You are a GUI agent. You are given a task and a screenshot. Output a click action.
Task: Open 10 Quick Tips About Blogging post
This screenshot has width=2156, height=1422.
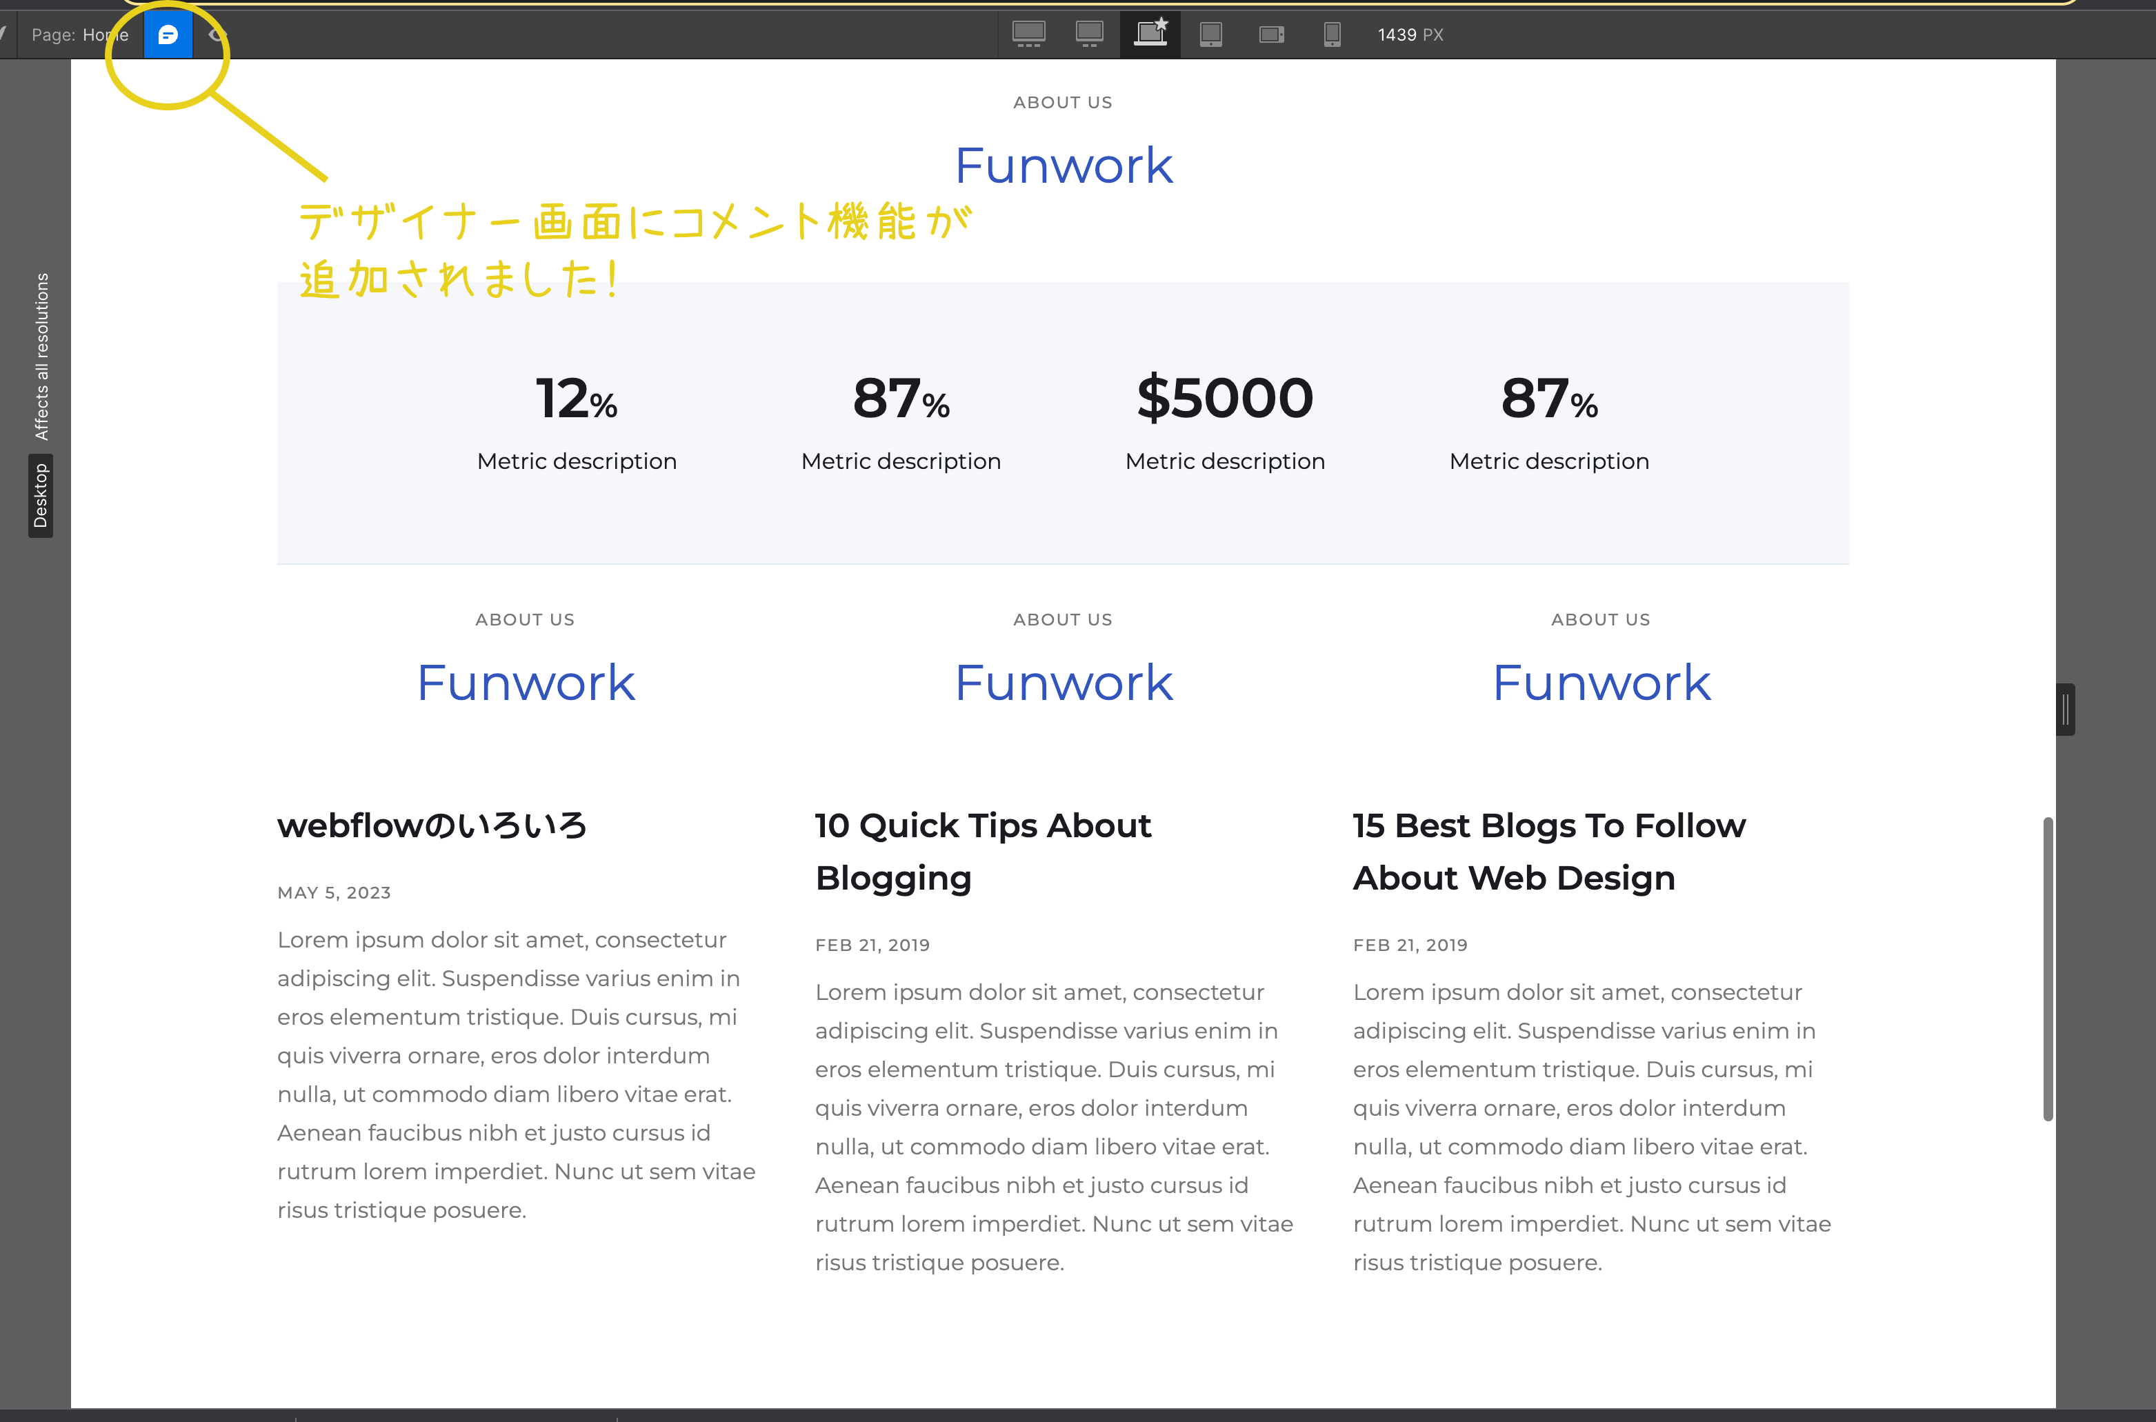[x=984, y=852]
